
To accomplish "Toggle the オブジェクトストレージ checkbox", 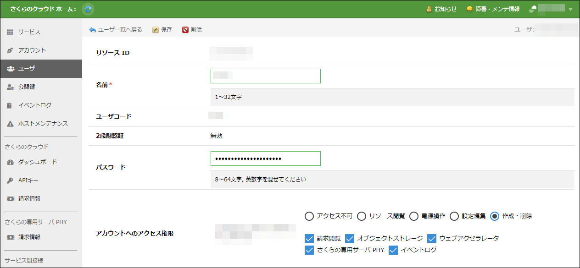I will coord(350,239).
